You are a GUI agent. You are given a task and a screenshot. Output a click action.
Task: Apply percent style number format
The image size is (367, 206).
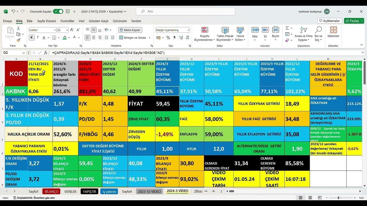point(168,37)
